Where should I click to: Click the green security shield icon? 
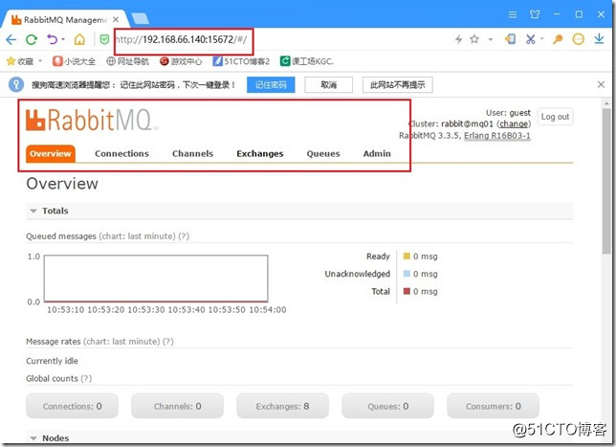(x=104, y=39)
